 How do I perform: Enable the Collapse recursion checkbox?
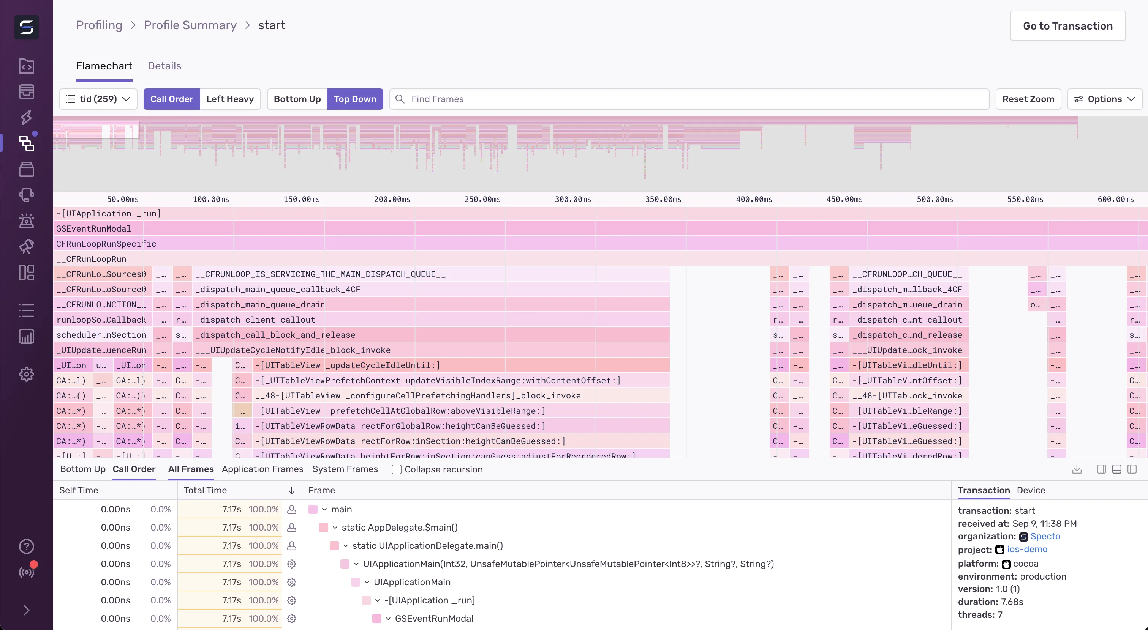(396, 469)
